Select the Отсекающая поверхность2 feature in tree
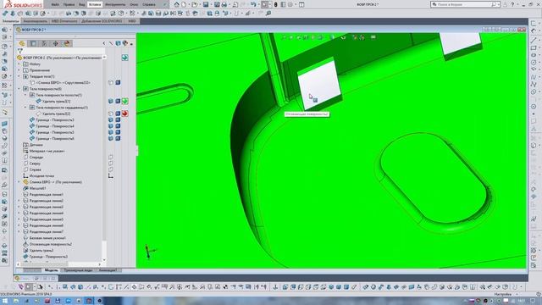The height and width of the screenshot is (305, 542). click(x=51, y=244)
